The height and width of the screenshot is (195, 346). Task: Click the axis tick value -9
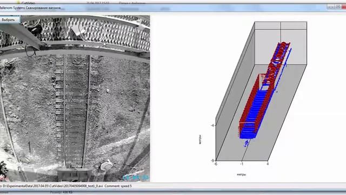pos(212,161)
